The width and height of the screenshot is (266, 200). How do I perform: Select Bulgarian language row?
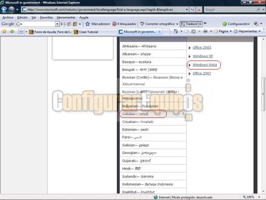tap(153, 106)
